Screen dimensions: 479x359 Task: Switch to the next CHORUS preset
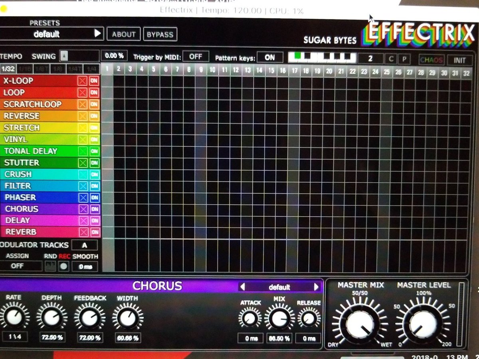[317, 286]
